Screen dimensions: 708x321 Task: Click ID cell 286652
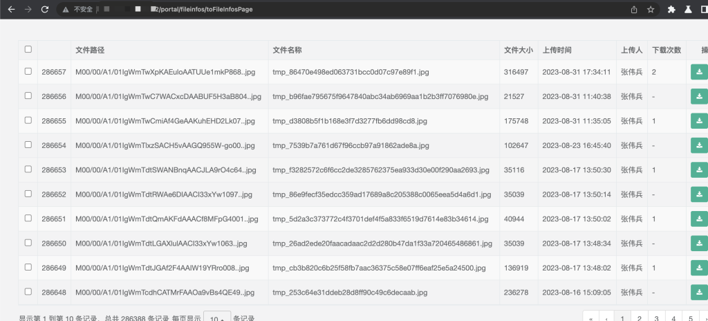(x=54, y=194)
